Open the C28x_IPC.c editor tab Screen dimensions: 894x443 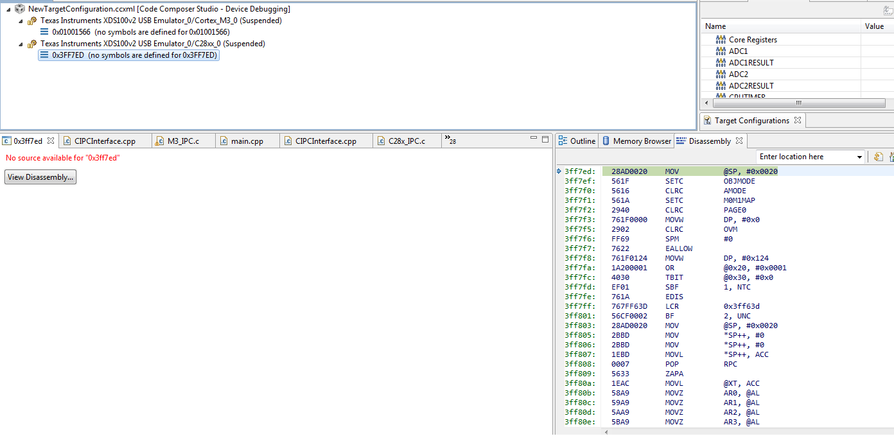(407, 141)
